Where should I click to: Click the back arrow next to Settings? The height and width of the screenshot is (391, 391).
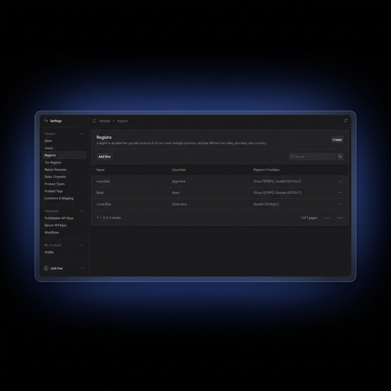tap(46, 121)
